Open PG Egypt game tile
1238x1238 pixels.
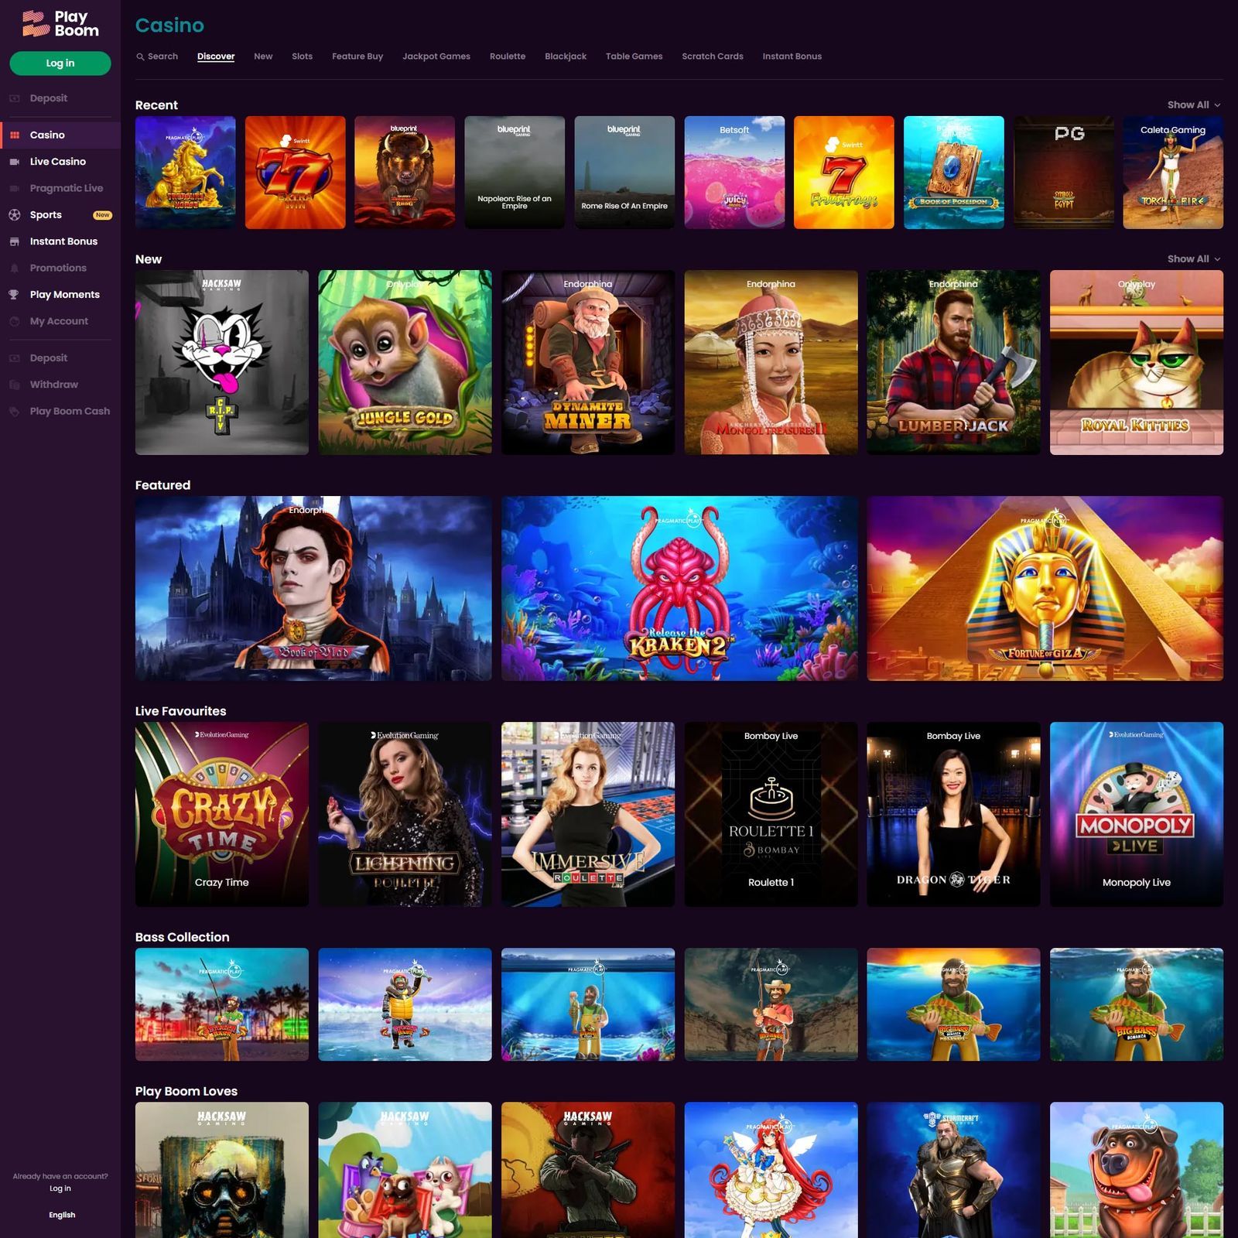[1064, 173]
